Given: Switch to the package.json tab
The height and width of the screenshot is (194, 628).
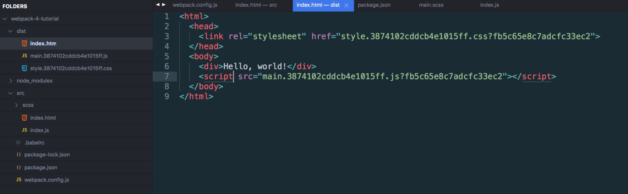Looking at the screenshot, I should [x=374, y=5].
